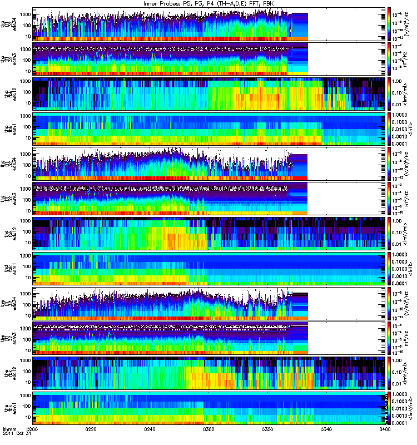This screenshot has height=445, width=417.
Task: Click the (V/m)²/Hz unit label of thd edc34
Action: click(x=406, y=164)
